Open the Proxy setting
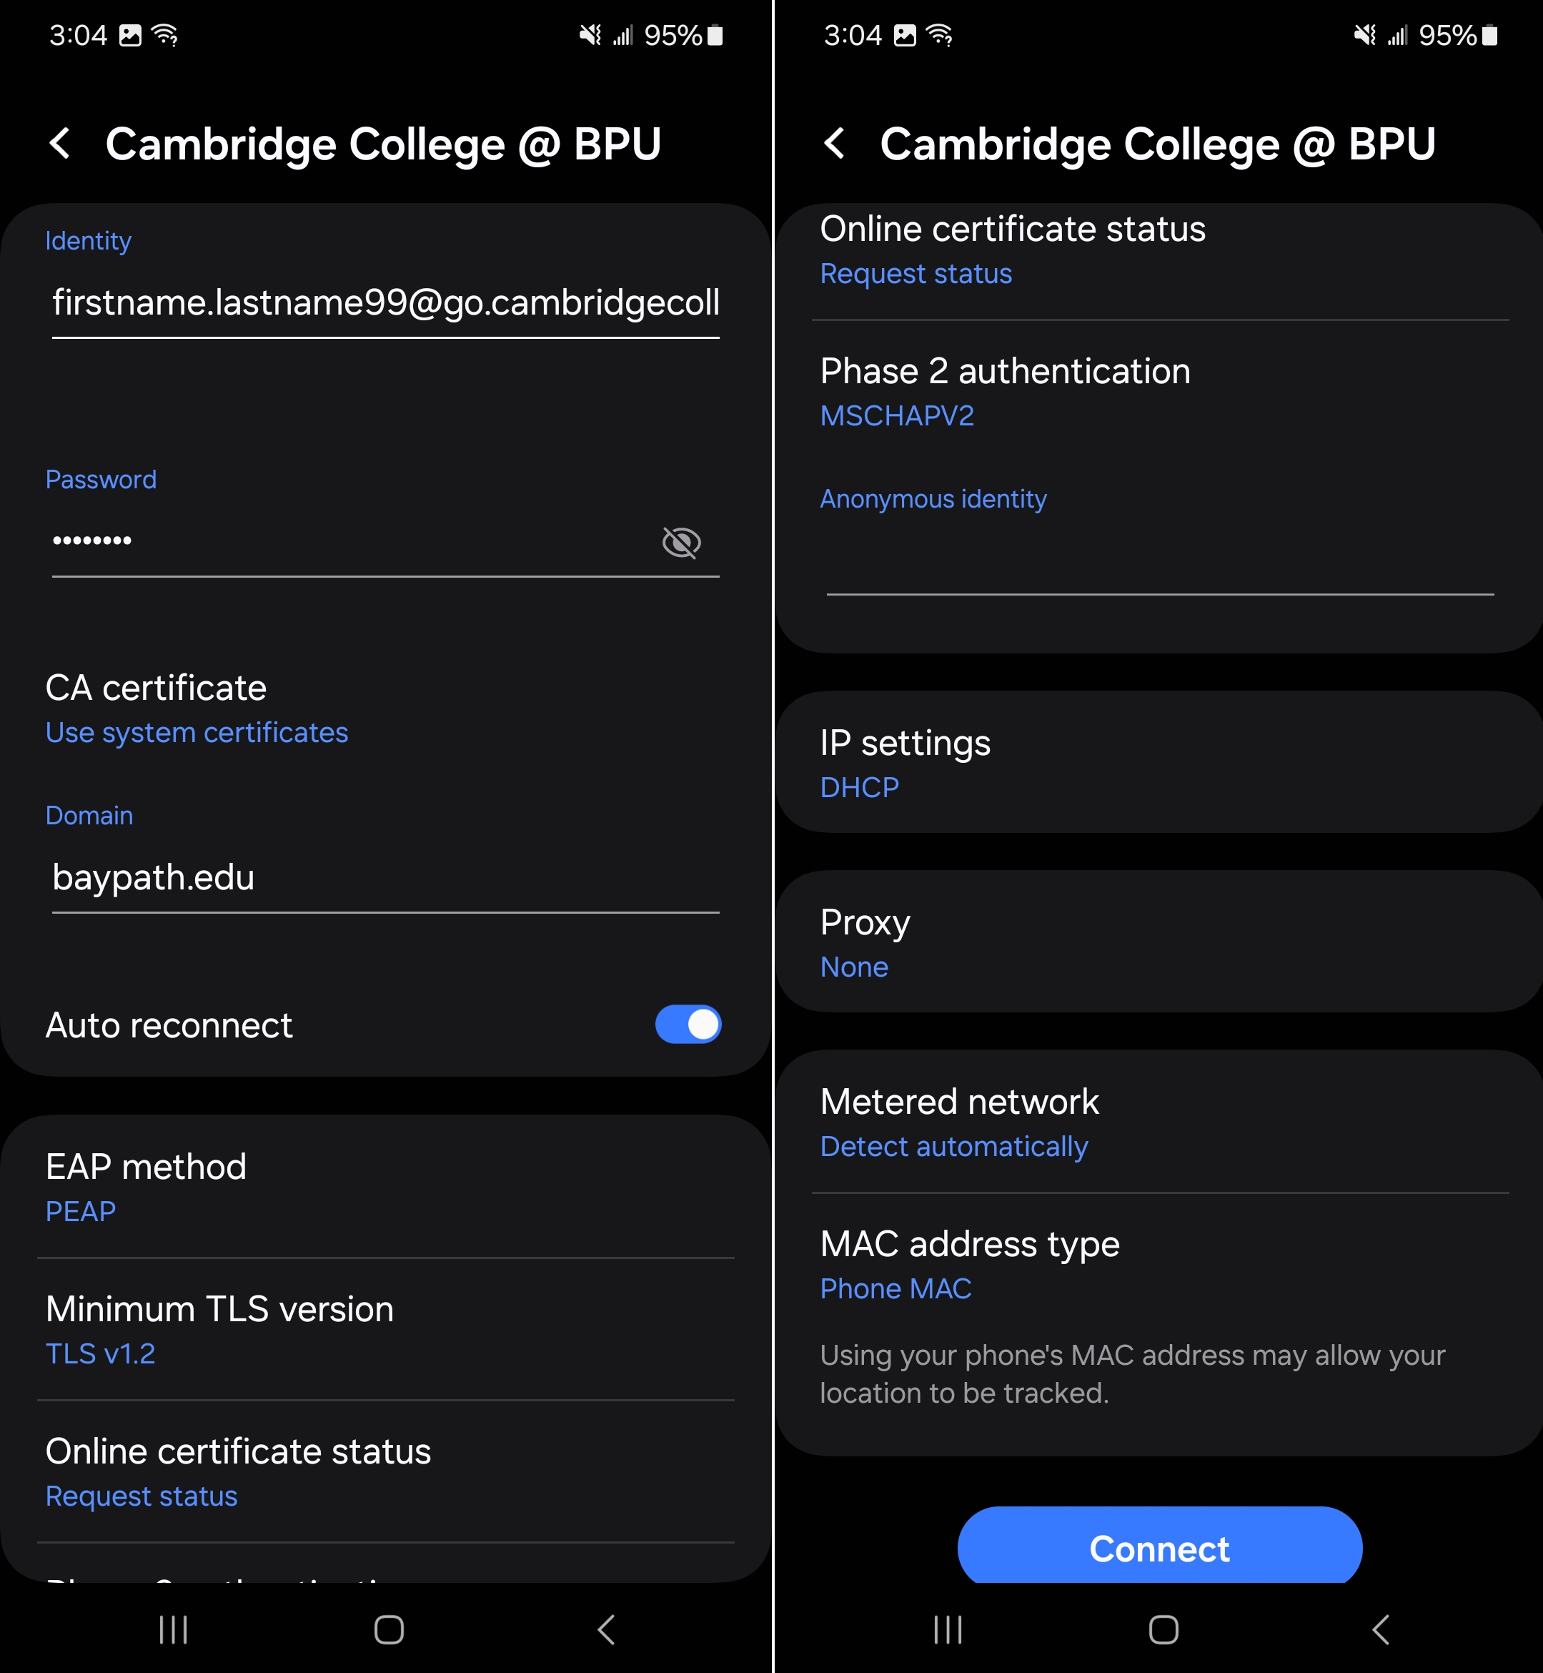The width and height of the screenshot is (1543, 1673). point(865,943)
